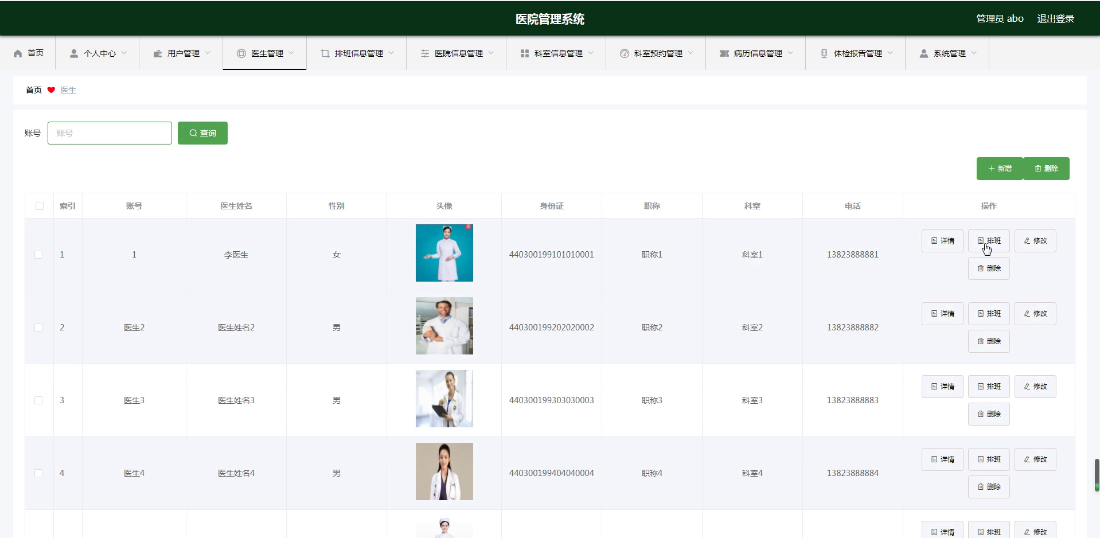Click the red heart breadcrumb separator
The height and width of the screenshot is (538, 1100).
[x=51, y=90]
